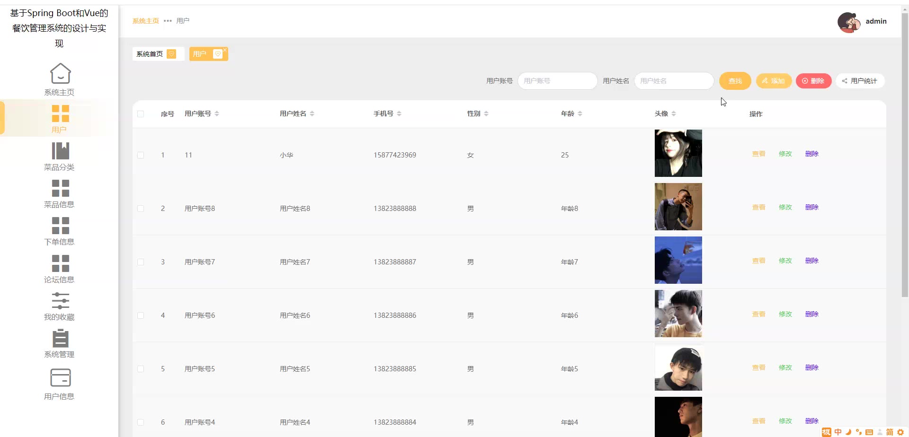This screenshot has width=909, height=437.
Task: Click phone number 13823888885
Action: [x=395, y=369]
